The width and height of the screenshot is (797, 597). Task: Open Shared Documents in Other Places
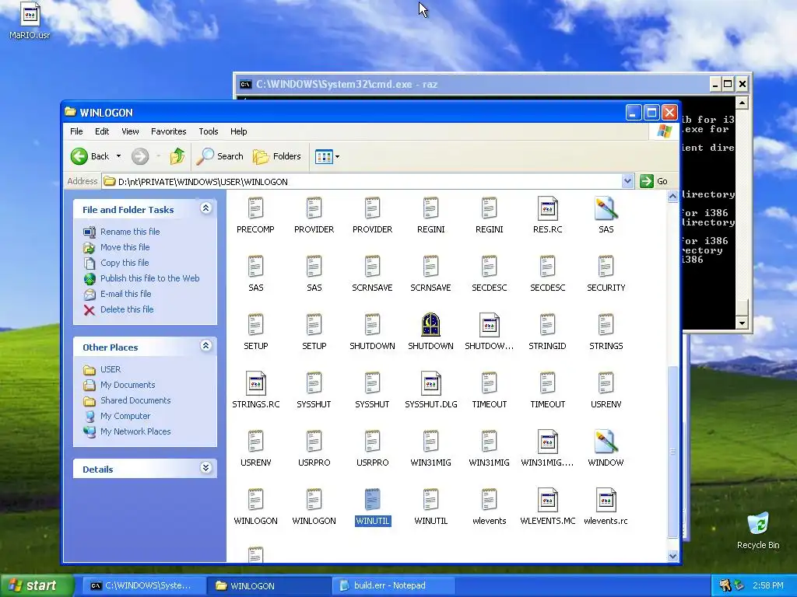click(x=135, y=400)
